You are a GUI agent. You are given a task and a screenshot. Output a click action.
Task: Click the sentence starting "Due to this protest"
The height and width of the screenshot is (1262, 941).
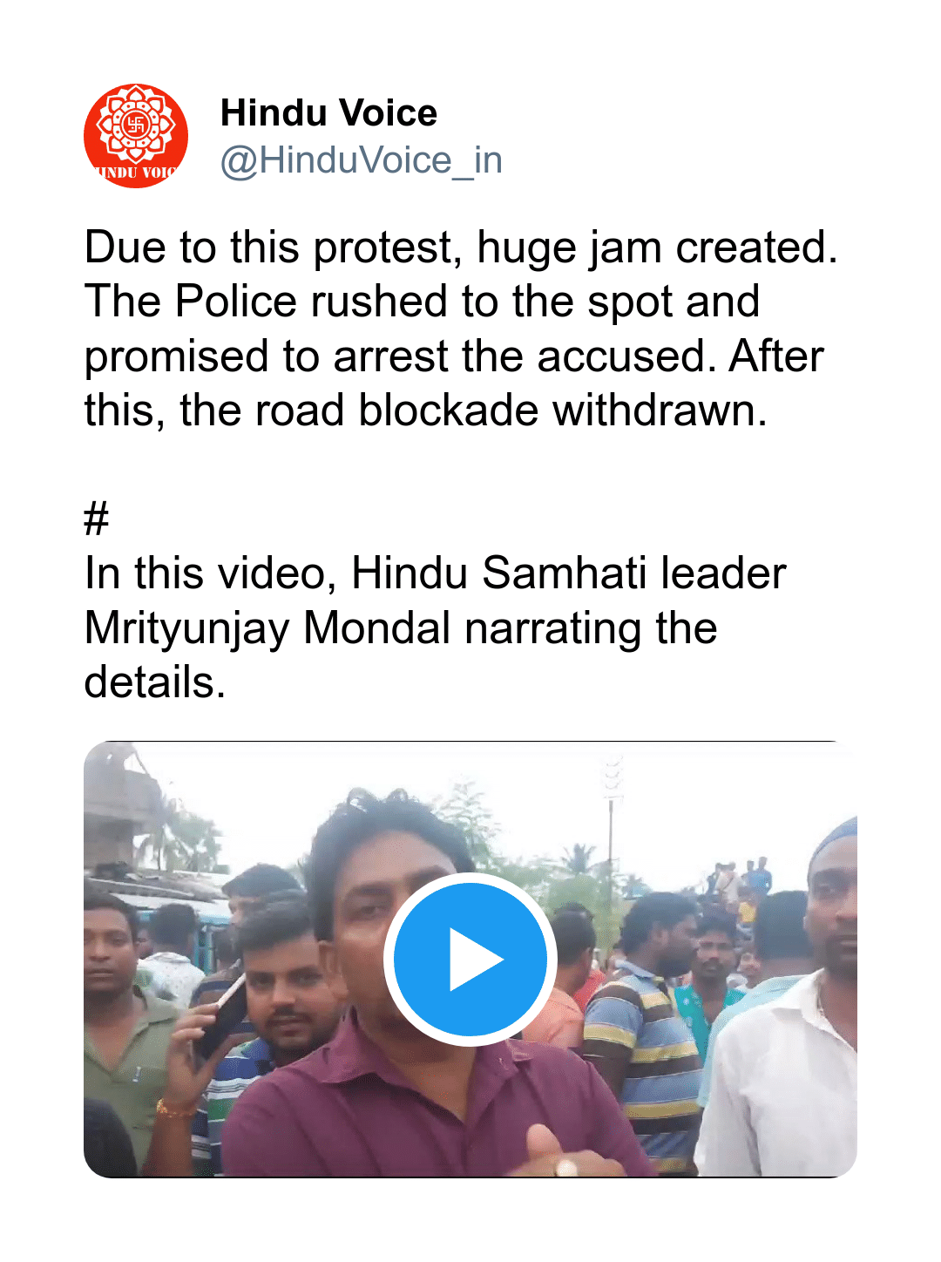tap(460, 248)
